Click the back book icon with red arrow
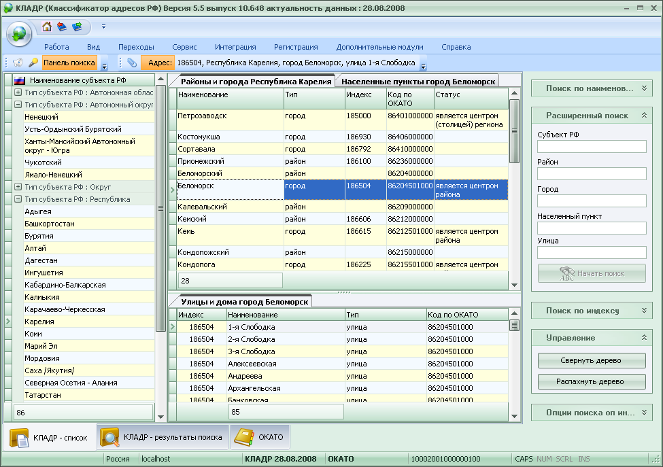This screenshot has width=663, height=467. 62,27
